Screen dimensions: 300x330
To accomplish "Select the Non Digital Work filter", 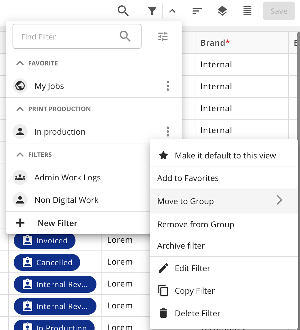I will [x=78, y=200].
